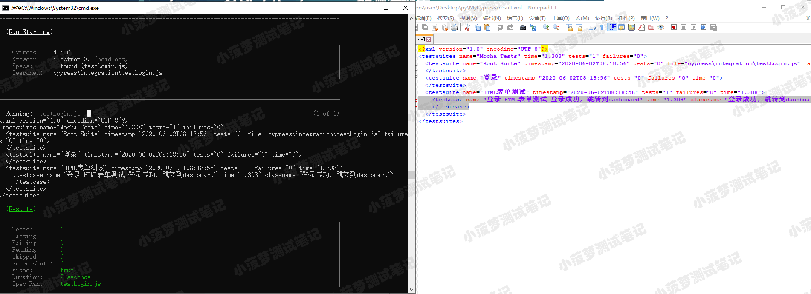Image resolution: width=811 pixels, height=294 pixels.
Task: Click "(Run Starting)" text in cmd
Action: [x=29, y=32]
